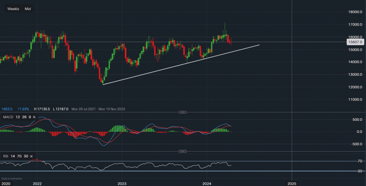Screen dimensions: 366x186
Task: Click the 2023 label on the time axis
Action: tap(122, 183)
